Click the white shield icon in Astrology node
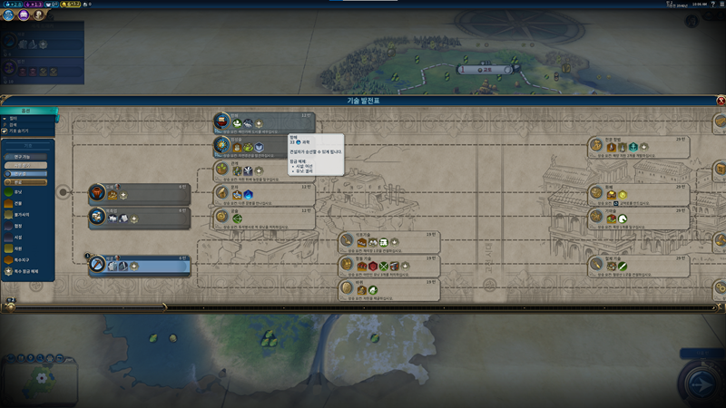The height and width of the screenshot is (408, 726). (260, 148)
